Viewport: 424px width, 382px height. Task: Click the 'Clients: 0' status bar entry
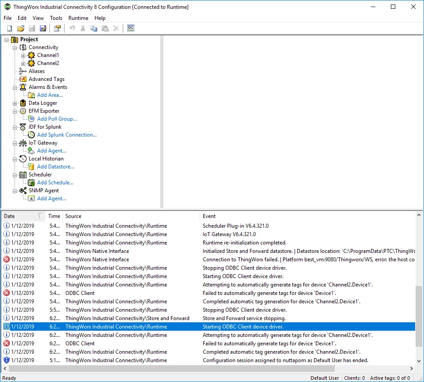click(354, 378)
